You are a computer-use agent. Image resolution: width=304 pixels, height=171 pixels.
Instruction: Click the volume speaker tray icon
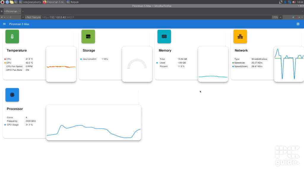[x=294, y=2]
